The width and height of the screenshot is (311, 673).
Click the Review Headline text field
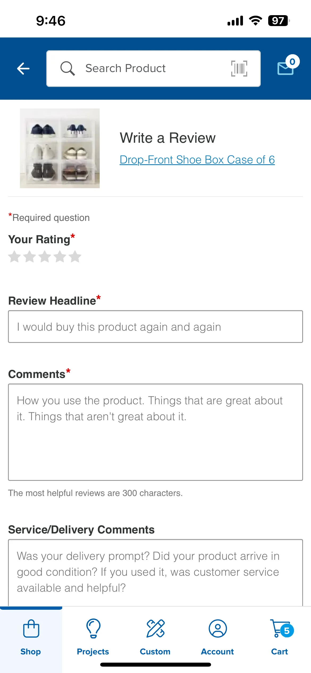coord(155,326)
